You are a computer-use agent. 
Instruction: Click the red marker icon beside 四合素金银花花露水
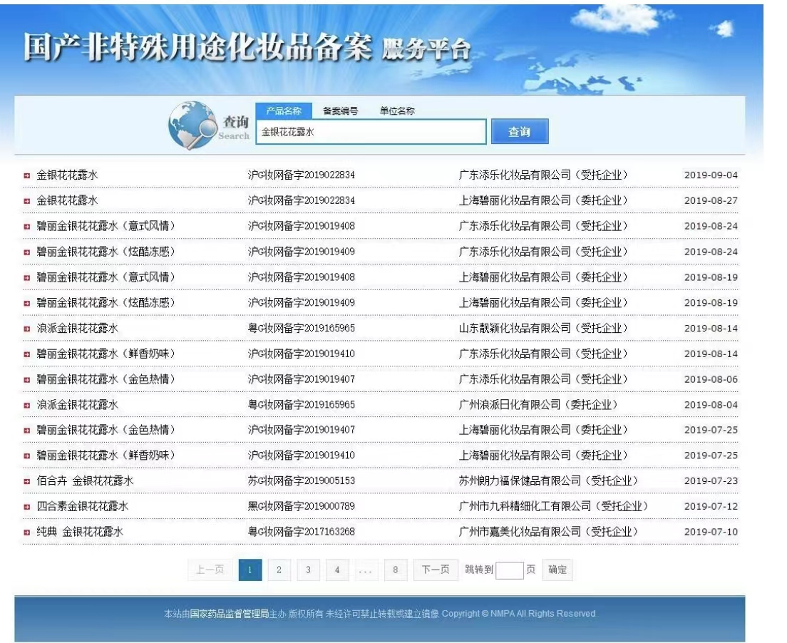pos(27,506)
